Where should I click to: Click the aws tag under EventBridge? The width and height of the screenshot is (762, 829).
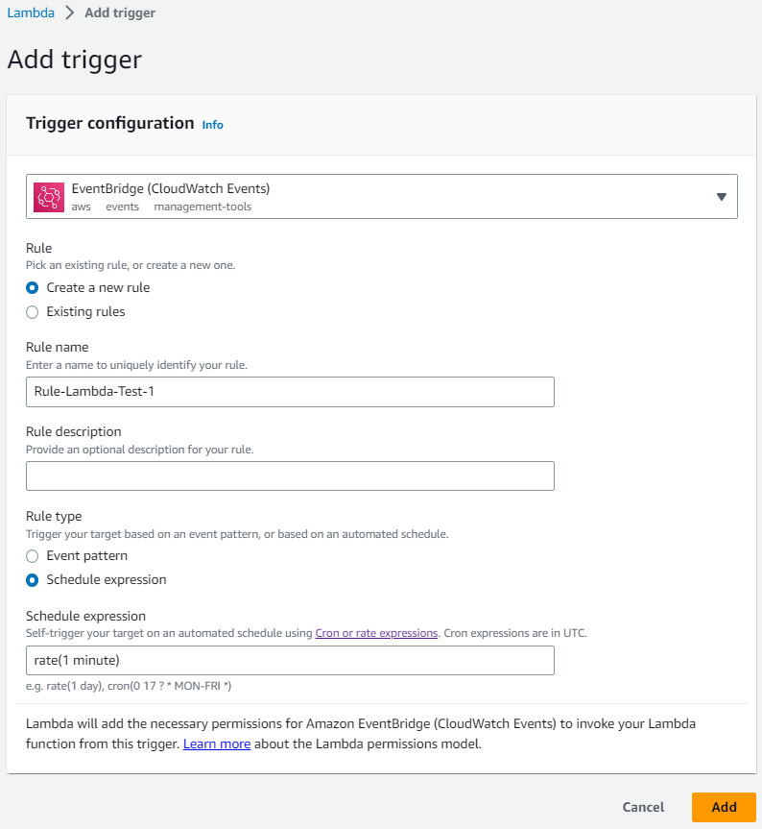[82, 207]
